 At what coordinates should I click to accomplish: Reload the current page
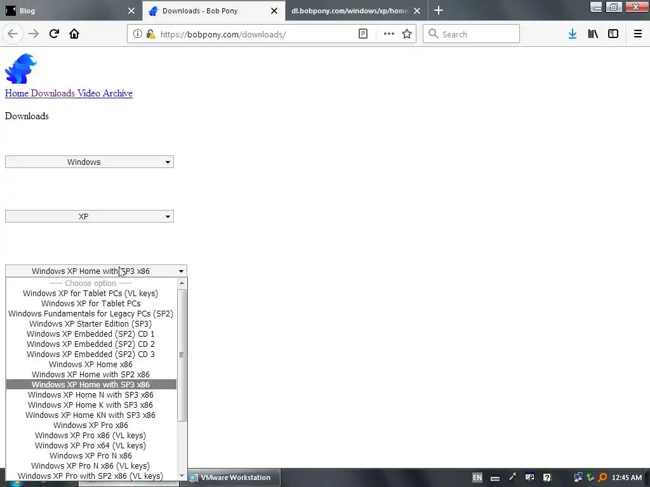coord(54,34)
